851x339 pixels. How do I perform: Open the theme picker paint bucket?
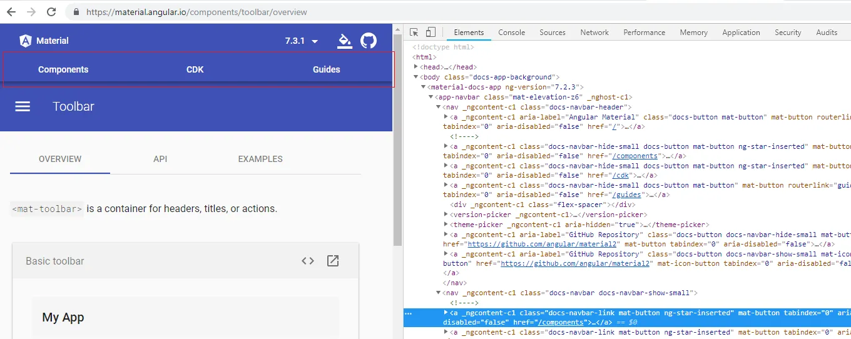pyautogui.click(x=344, y=41)
